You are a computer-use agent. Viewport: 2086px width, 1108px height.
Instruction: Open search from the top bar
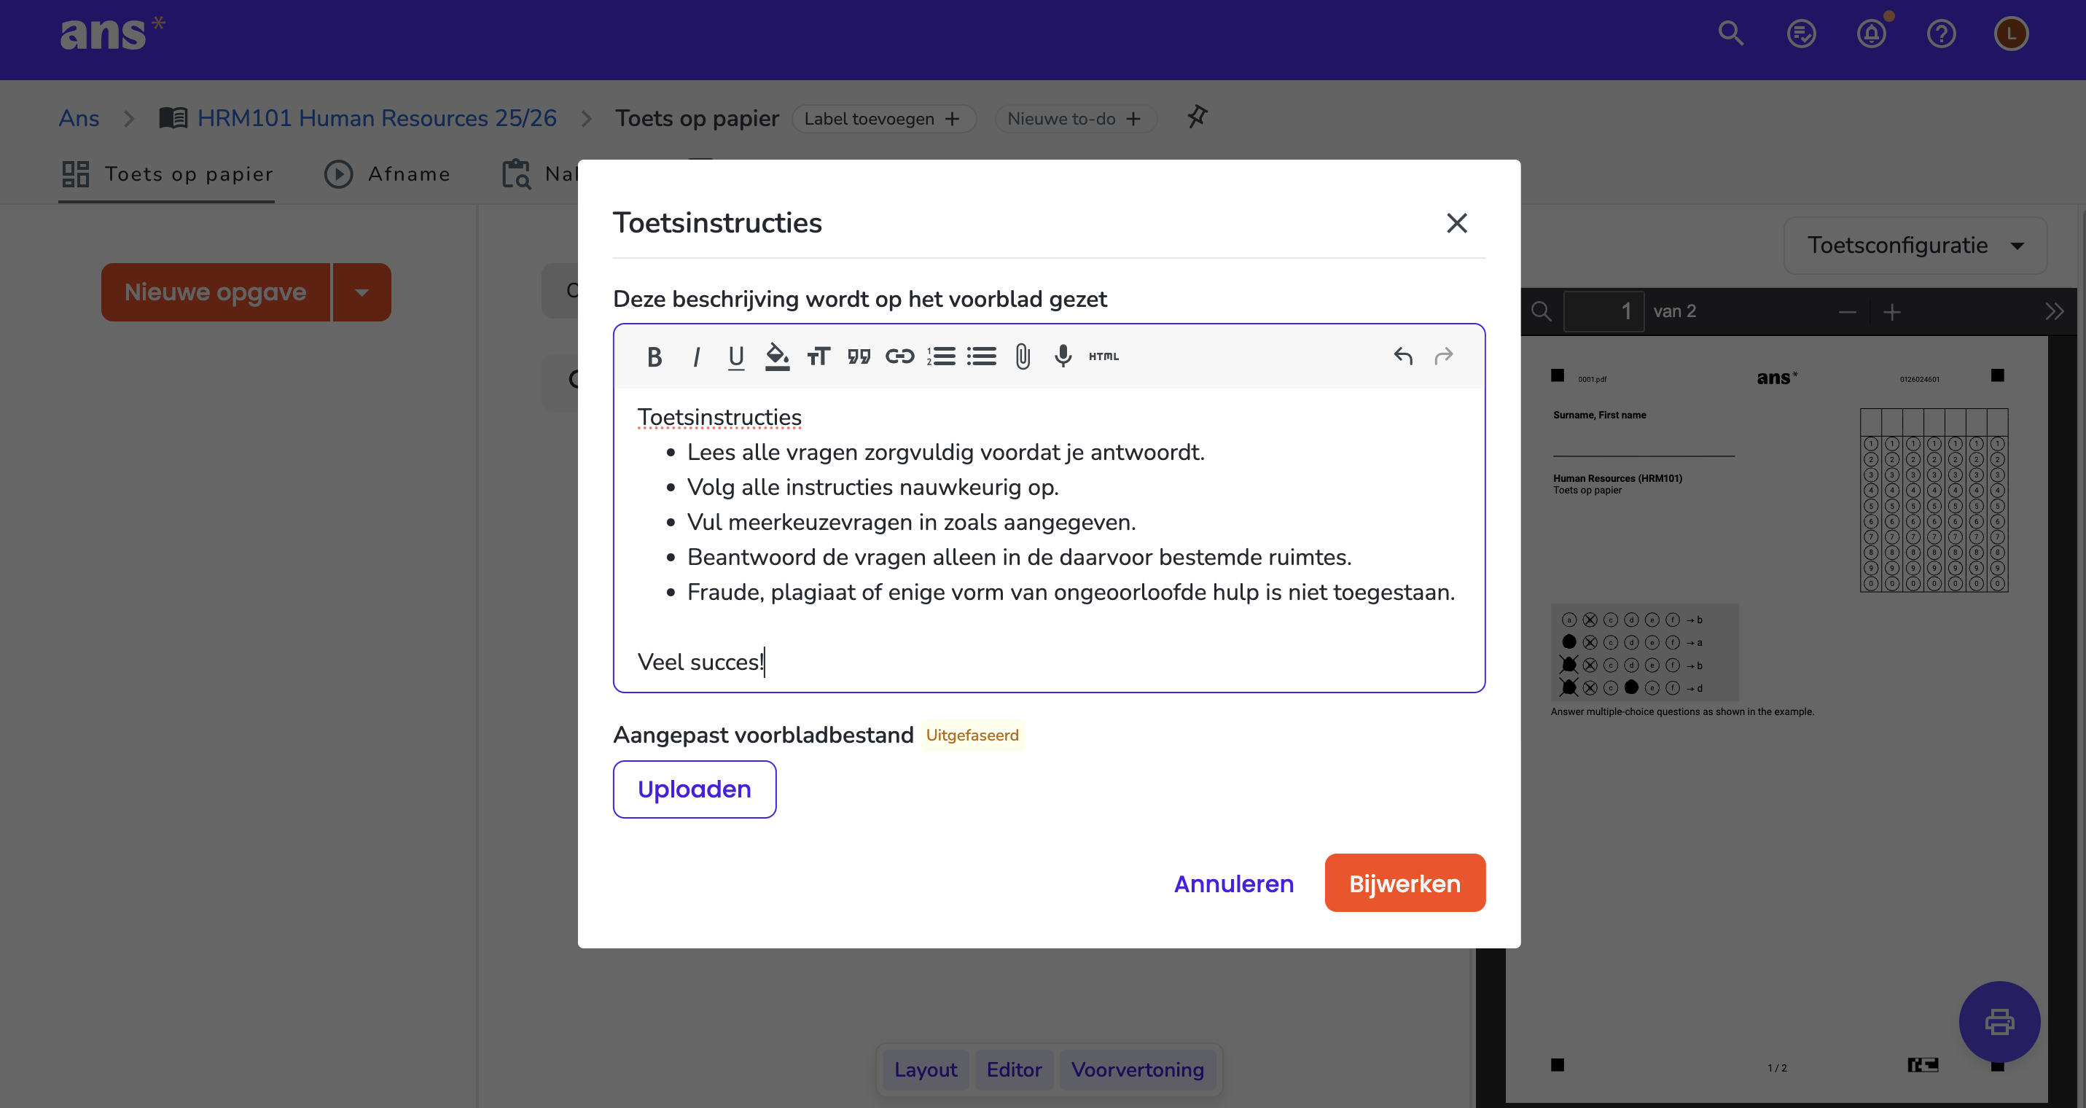coord(1730,34)
